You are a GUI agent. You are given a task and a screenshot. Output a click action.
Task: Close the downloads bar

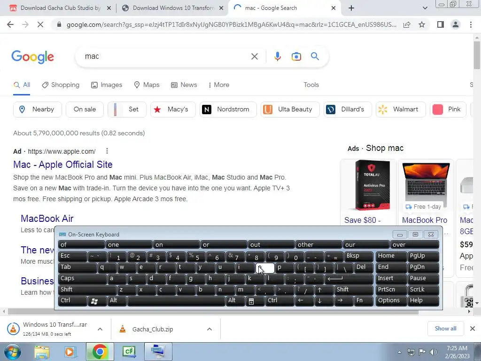(473, 329)
